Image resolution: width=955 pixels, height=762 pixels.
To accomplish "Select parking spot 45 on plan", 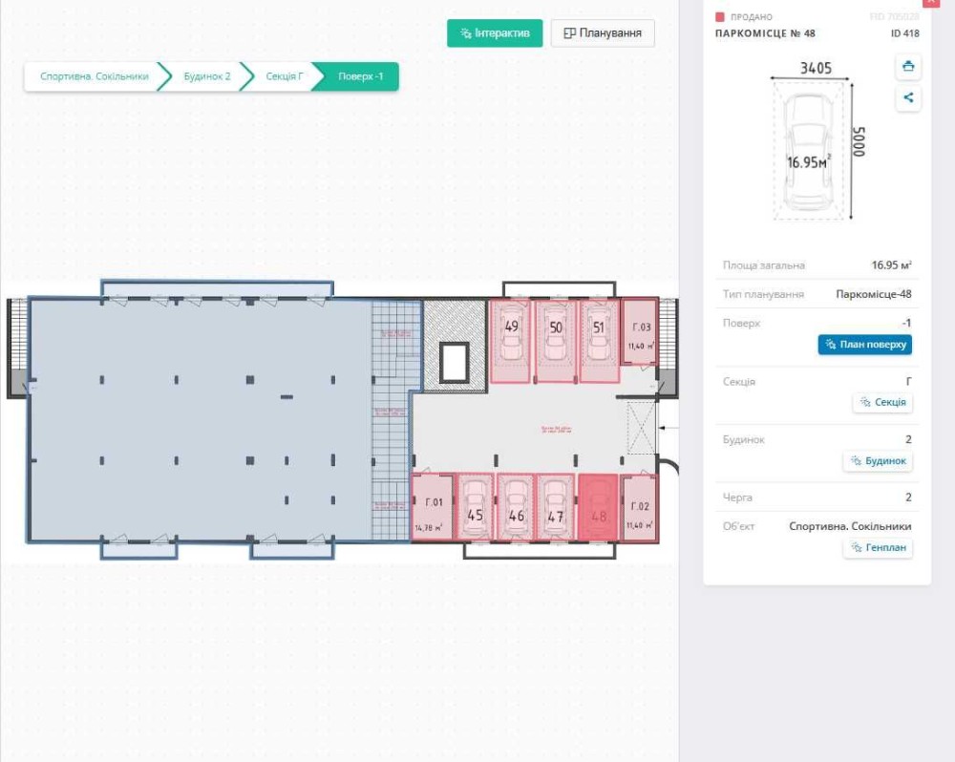I will pos(475,507).
